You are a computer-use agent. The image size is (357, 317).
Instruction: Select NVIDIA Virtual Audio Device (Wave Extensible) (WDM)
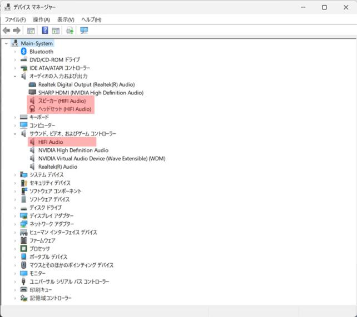tap(102, 158)
